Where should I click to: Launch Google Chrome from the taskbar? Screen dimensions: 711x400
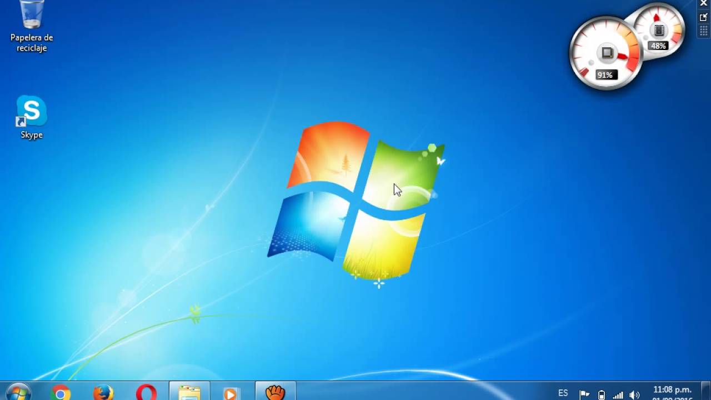click(x=60, y=393)
